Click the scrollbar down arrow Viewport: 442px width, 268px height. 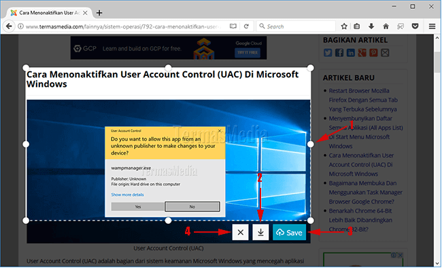tap(437, 263)
